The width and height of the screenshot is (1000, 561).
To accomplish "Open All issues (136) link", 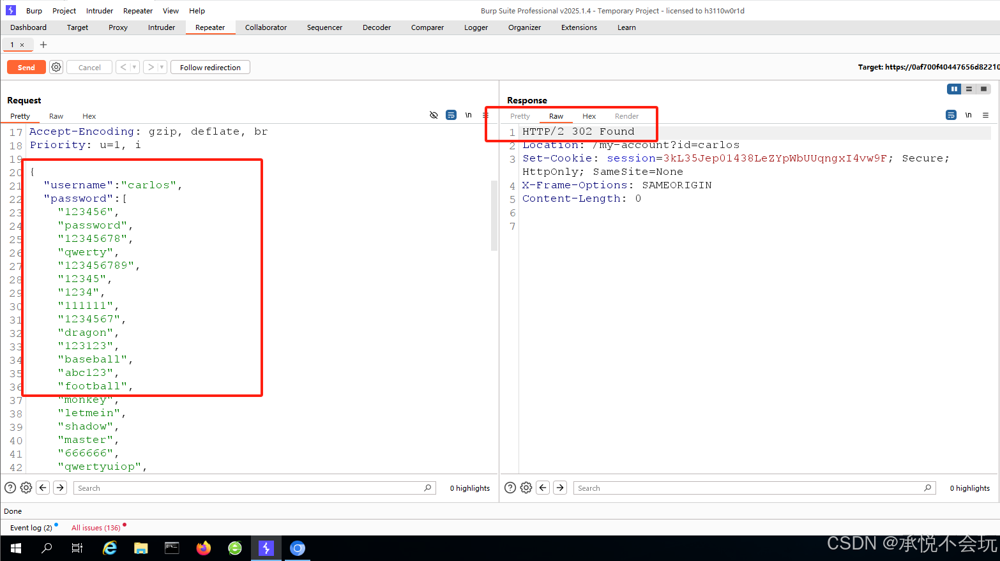I will click(96, 528).
